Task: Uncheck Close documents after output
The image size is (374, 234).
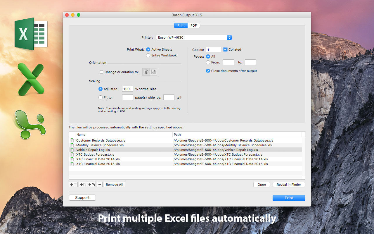Action: click(208, 71)
